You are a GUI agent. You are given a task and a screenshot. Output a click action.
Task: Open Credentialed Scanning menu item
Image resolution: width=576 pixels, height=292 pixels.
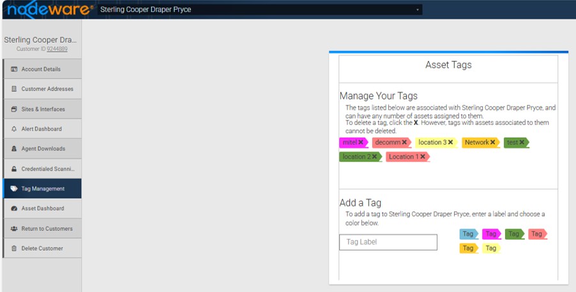tap(42, 169)
